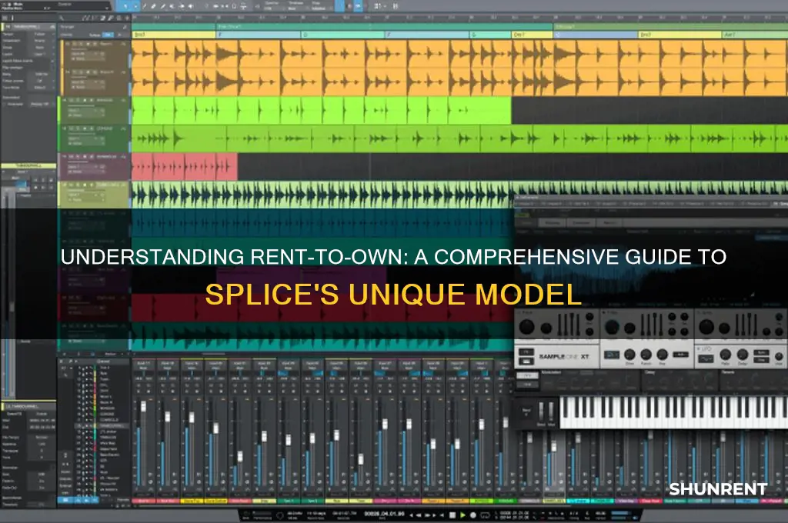Solo the first orange audio track

pos(80,45)
